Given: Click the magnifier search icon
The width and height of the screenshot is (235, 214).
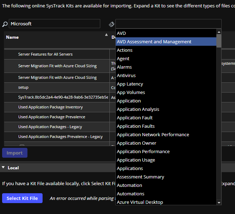Looking at the screenshot, I should pos(5,24).
